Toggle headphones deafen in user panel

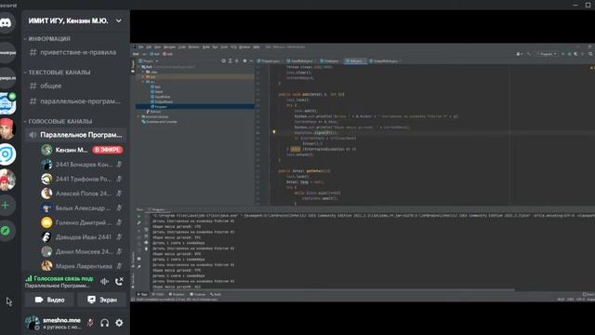click(105, 323)
